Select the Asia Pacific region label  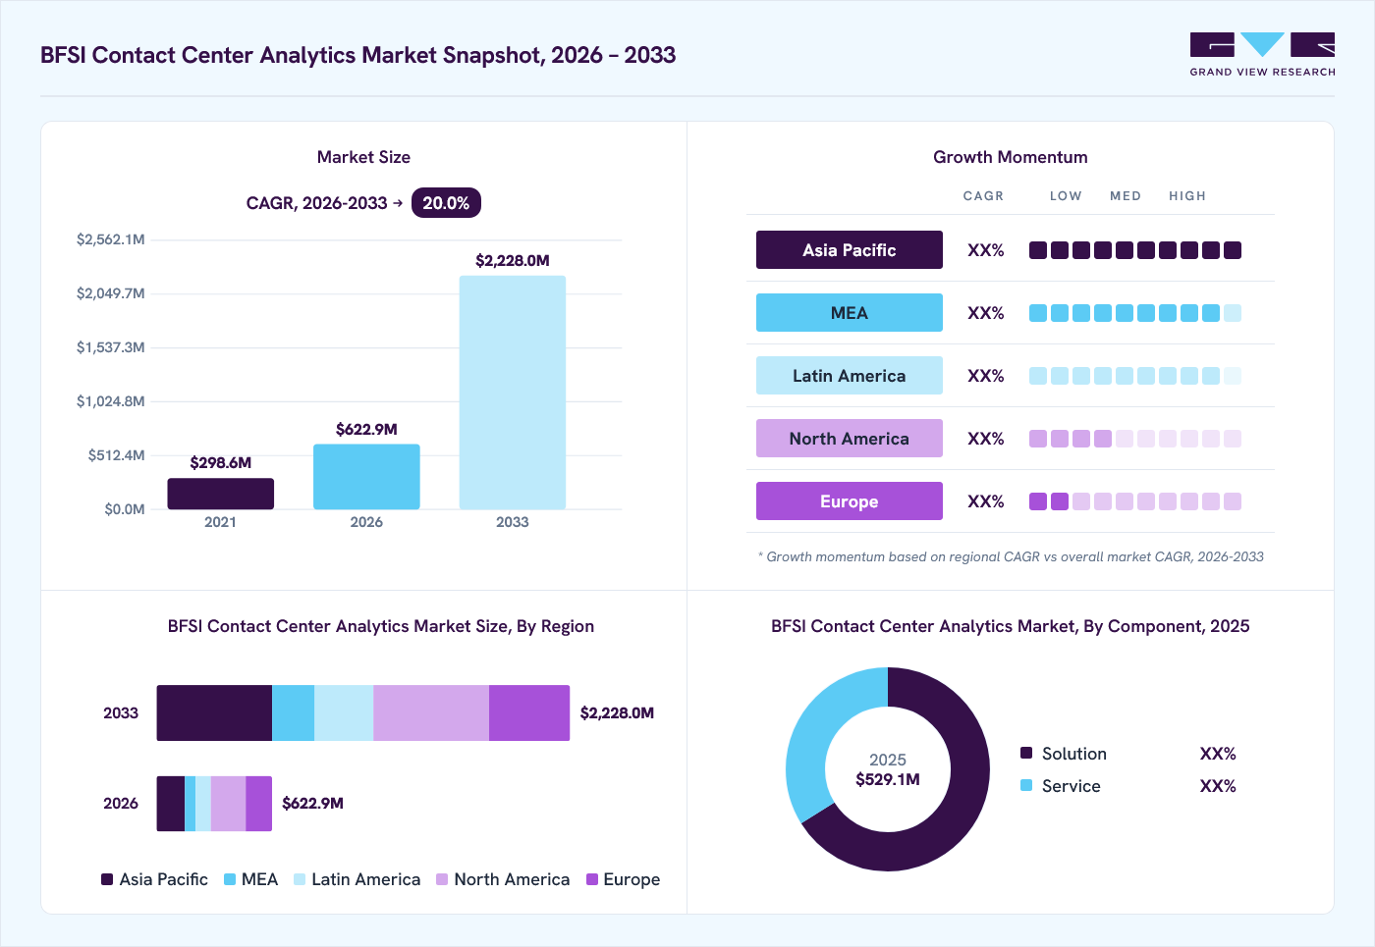tap(850, 250)
